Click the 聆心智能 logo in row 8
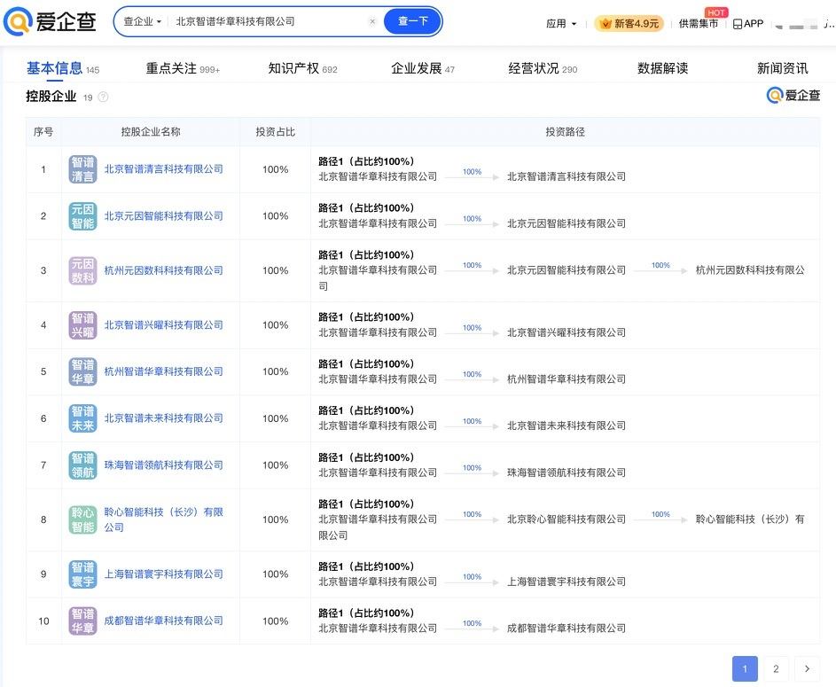Image resolution: width=836 pixels, height=687 pixels. click(82, 519)
